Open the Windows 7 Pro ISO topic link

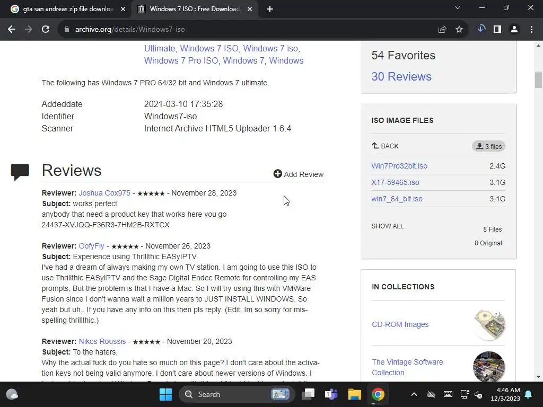[181, 60]
